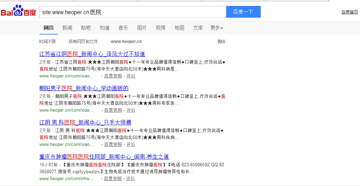
Task: Click the snippet text starting 2天前 - 朝阳男子医院
Action: pos(132,100)
